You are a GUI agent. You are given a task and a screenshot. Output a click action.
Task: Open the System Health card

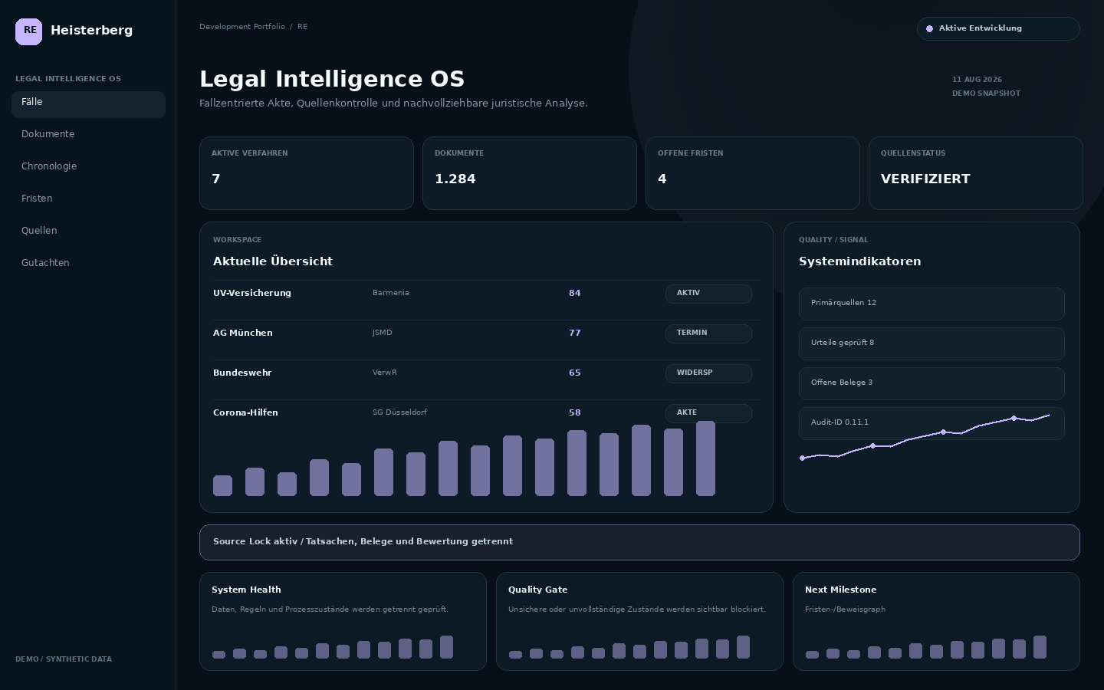tap(343, 621)
